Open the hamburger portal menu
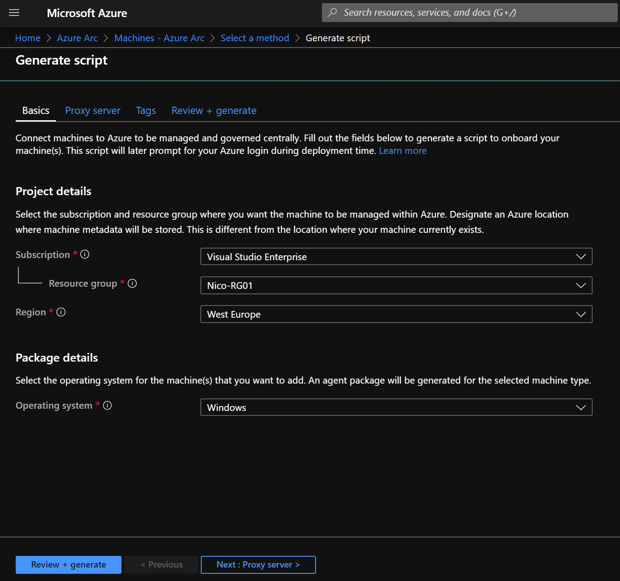 14,13
